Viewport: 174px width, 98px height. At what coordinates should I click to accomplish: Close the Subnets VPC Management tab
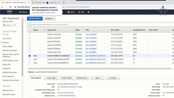point(29,2)
